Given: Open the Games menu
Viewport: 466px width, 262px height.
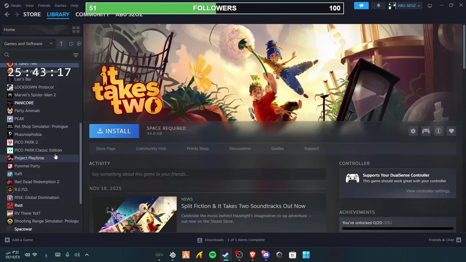Looking at the screenshot, I should coord(60,5).
